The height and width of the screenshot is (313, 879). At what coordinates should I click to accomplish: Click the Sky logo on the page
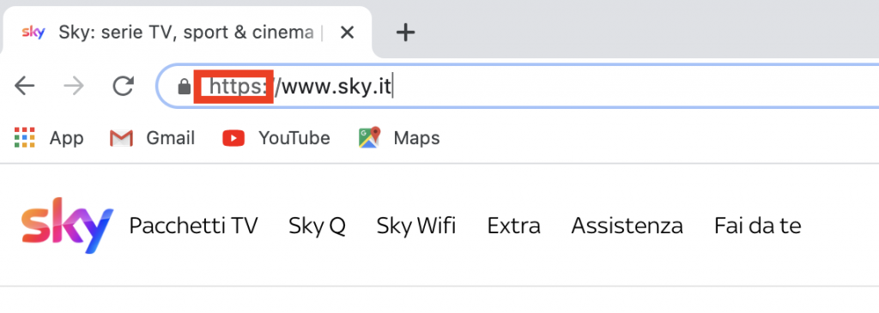tap(67, 225)
